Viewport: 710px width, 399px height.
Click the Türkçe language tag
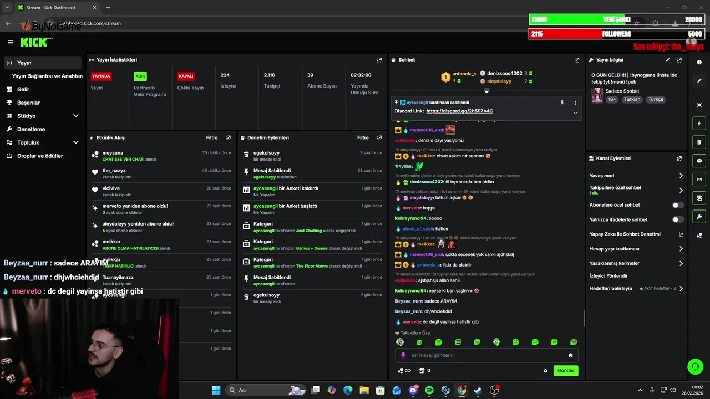click(656, 99)
